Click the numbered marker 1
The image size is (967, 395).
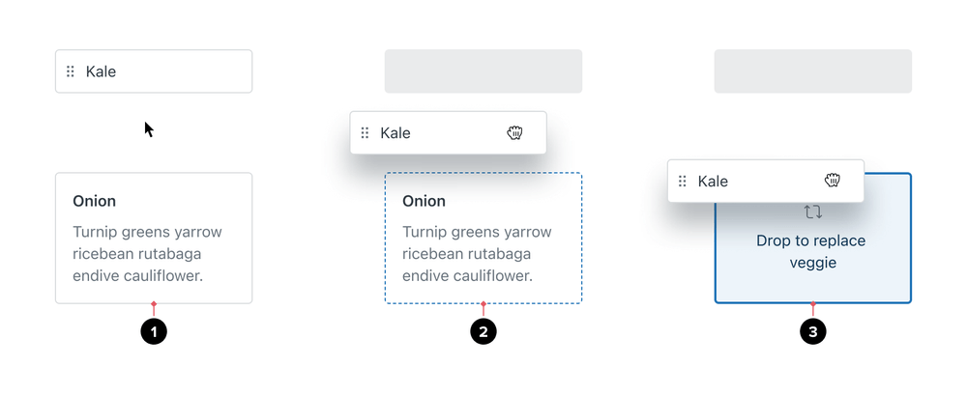154,332
